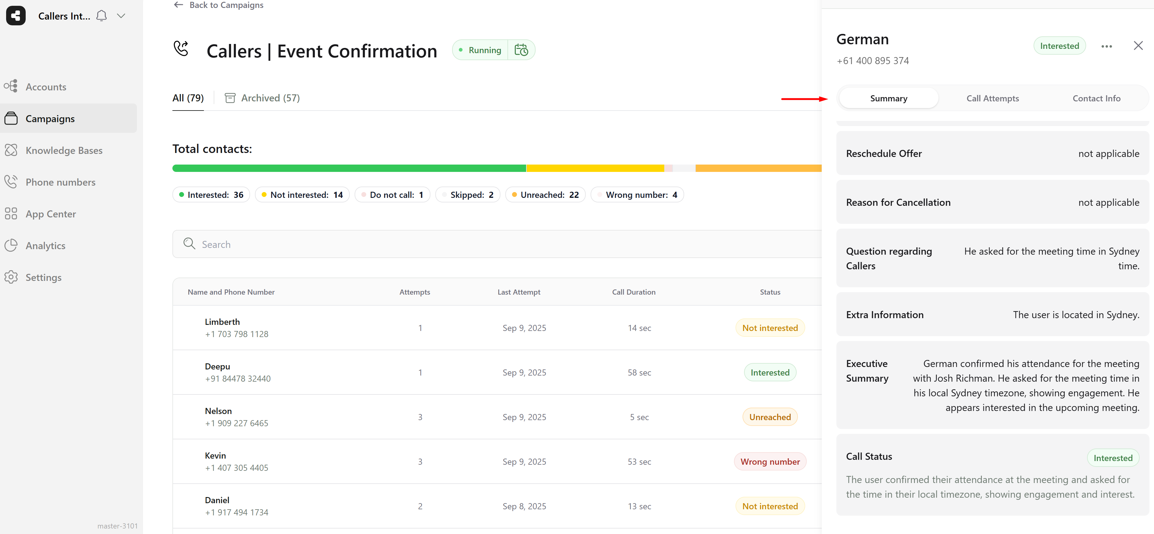This screenshot has width=1154, height=534.
Task: Expand the workspace chevron dropdown
Action: [x=121, y=16]
